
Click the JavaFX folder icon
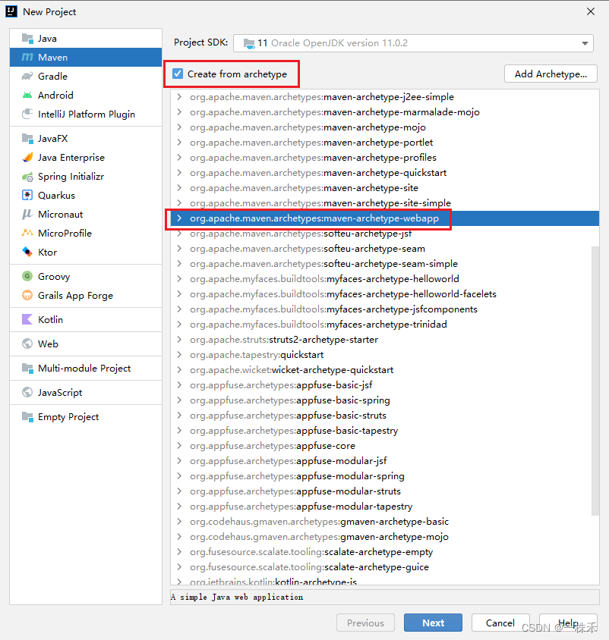pyautogui.click(x=27, y=138)
